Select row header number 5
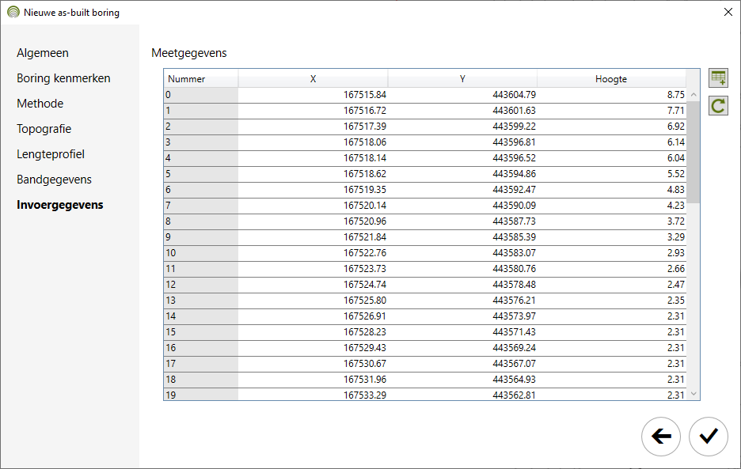This screenshot has width=741, height=469. [x=201, y=174]
